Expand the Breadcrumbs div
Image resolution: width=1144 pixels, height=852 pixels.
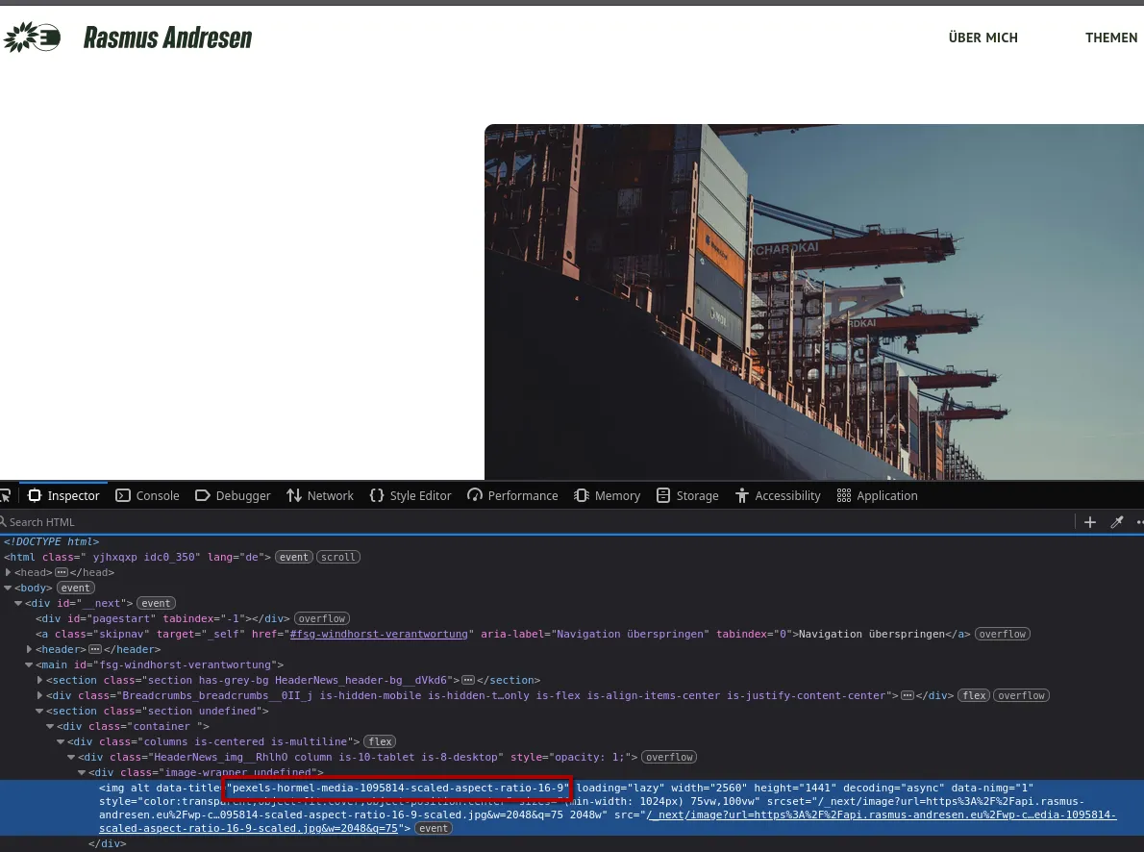[x=39, y=695]
